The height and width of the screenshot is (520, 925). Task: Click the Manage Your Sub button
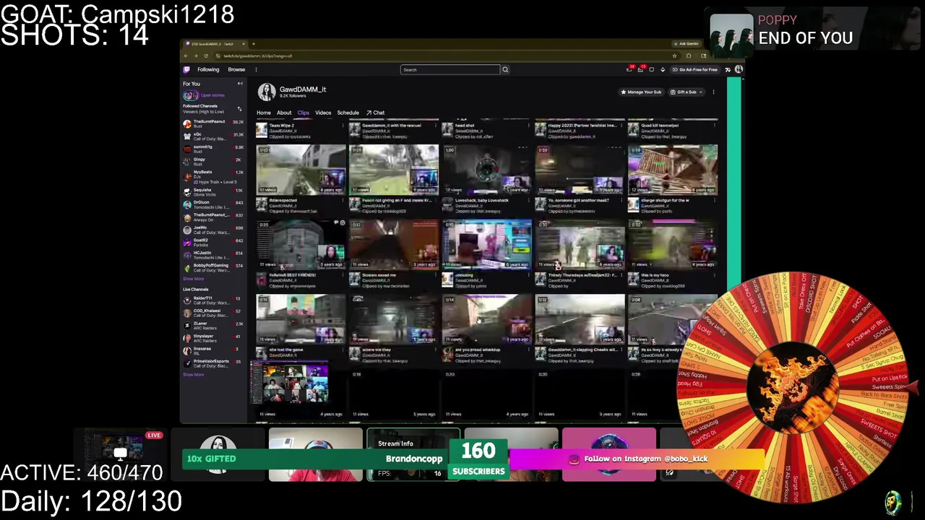coord(641,92)
